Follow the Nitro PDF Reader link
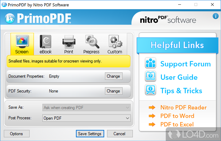Viewport: 221px width, 141px height. coord(183,108)
